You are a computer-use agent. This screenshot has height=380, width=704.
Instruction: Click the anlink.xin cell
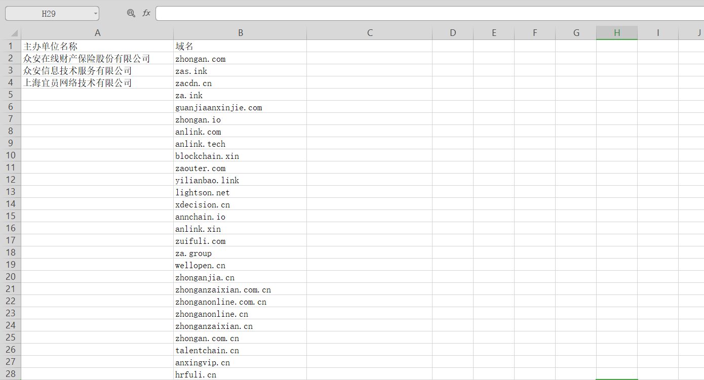coord(240,228)
